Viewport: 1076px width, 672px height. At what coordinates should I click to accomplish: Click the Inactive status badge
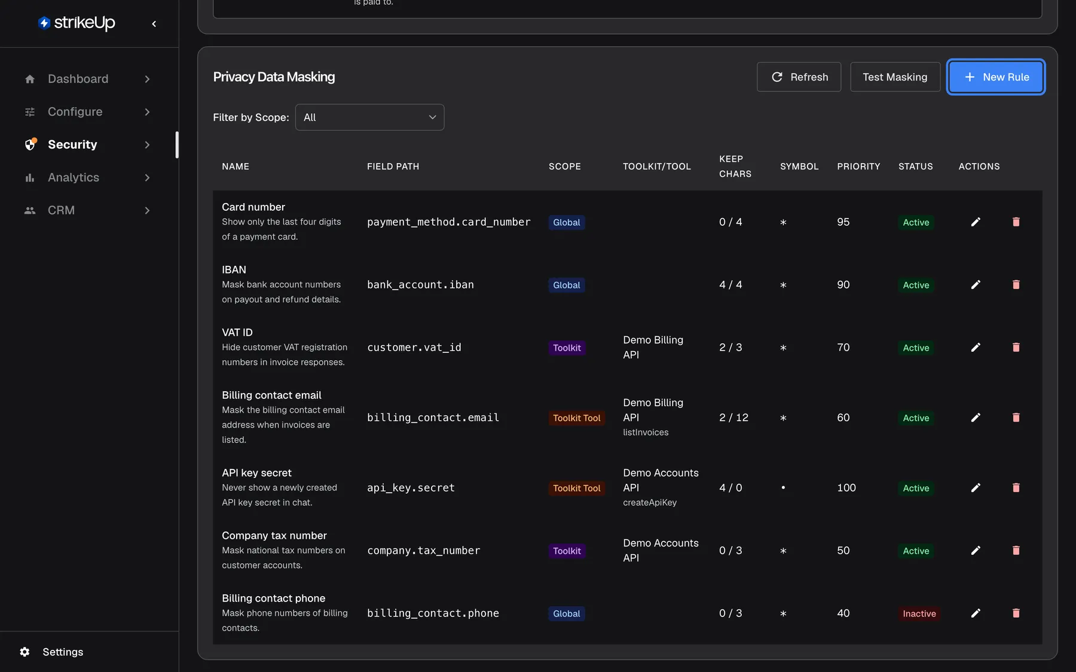coord(919,613)
